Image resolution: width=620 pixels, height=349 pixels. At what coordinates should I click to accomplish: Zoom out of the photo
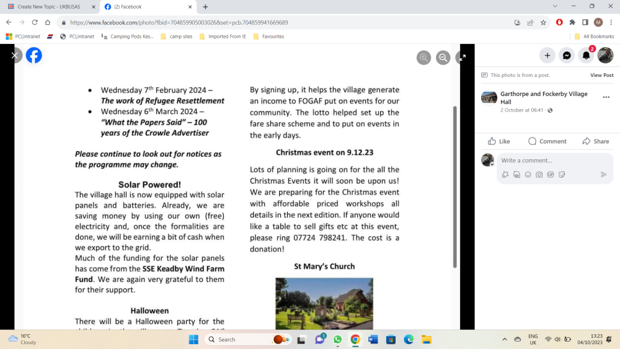(x=443, y=58)
